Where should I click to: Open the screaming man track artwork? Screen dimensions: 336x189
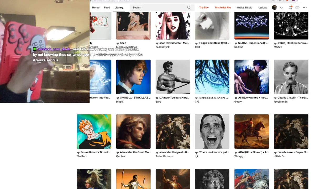coord(212,132)
